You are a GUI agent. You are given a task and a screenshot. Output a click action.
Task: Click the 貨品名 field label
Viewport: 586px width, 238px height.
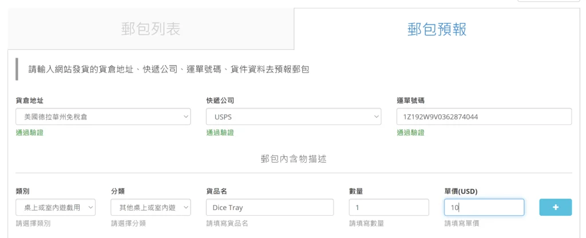click(217, 191)
